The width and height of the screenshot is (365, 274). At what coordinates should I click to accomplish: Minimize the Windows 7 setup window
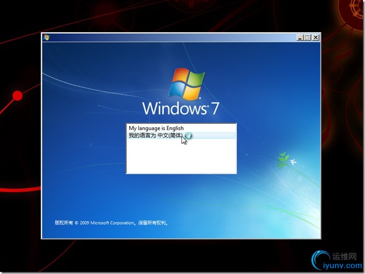[x=300, y=37]
